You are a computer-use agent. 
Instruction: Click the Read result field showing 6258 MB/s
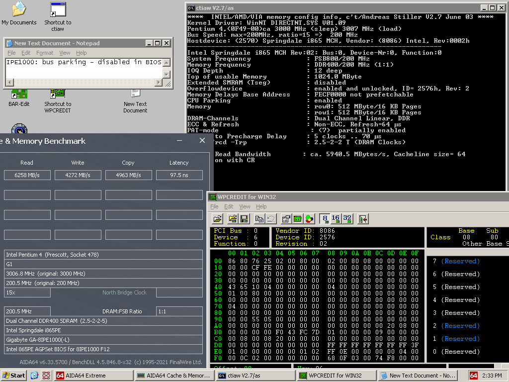[27, 175]
